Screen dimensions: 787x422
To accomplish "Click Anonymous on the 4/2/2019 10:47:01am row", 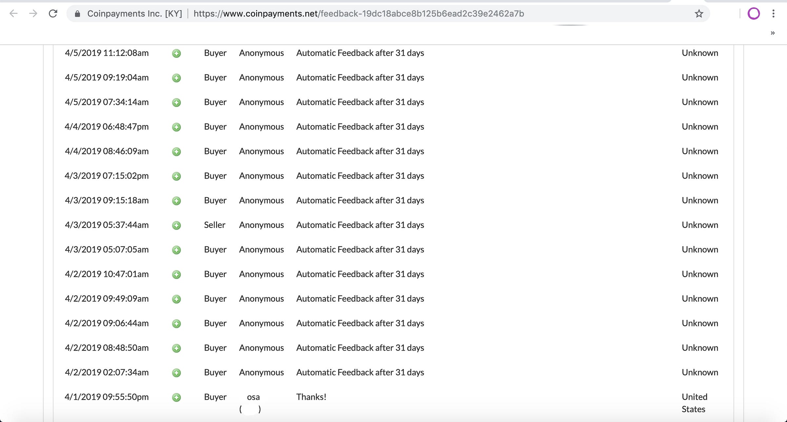I will click(x=261, y=274).
